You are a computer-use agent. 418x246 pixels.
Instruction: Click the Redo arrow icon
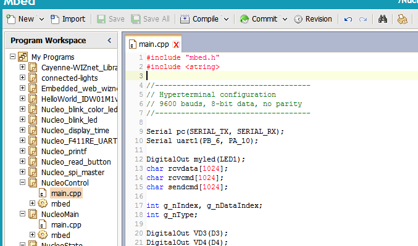tap(363, 19)
